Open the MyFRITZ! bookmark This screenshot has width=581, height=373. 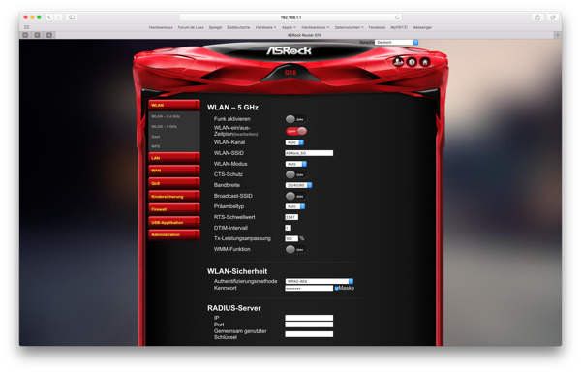[399, 27]
